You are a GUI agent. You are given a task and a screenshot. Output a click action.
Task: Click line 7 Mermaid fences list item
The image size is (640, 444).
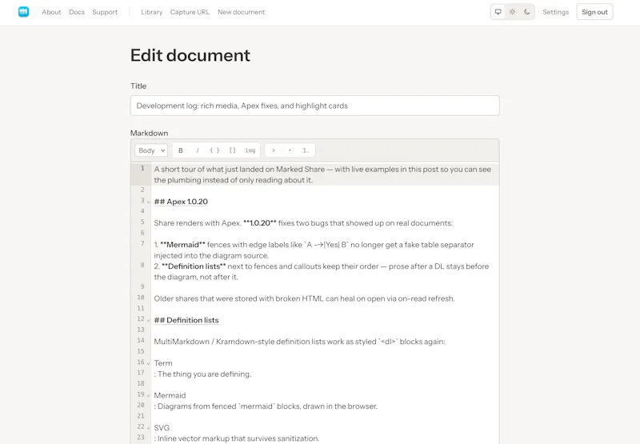314,250
